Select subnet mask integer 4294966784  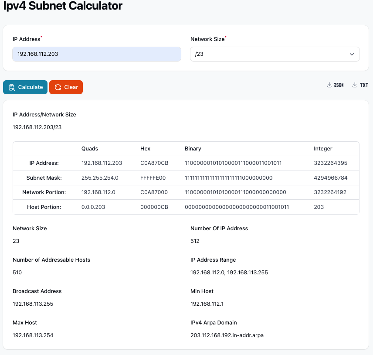(331, 178)
